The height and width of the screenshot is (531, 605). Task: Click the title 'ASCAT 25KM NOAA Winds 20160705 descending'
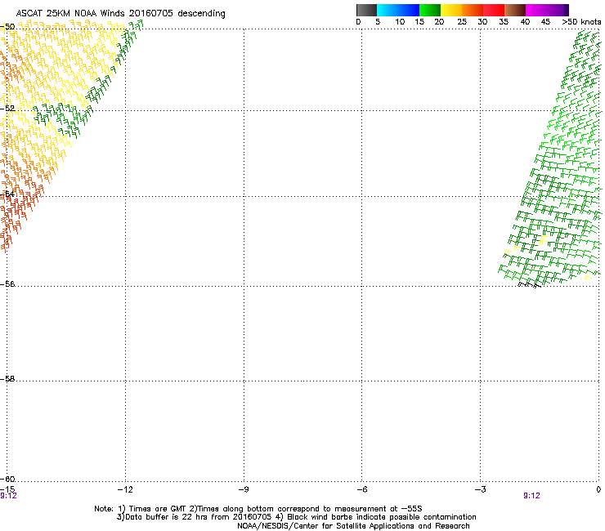point(121,14)
